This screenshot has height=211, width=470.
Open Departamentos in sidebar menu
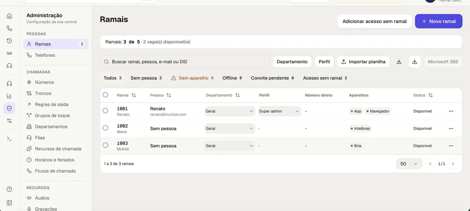click(x=56, y=126)
